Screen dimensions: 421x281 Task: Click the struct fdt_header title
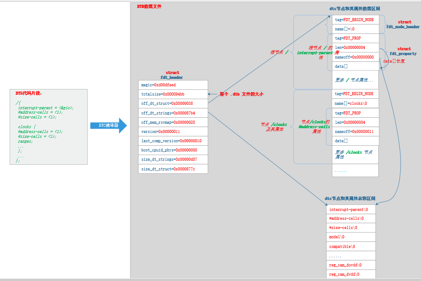[x=172, y=75]
